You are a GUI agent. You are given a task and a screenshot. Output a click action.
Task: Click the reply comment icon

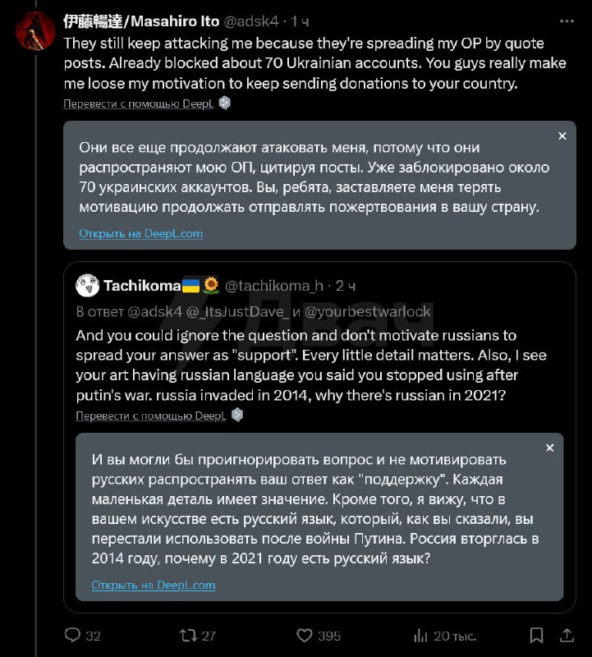[72, 635]
